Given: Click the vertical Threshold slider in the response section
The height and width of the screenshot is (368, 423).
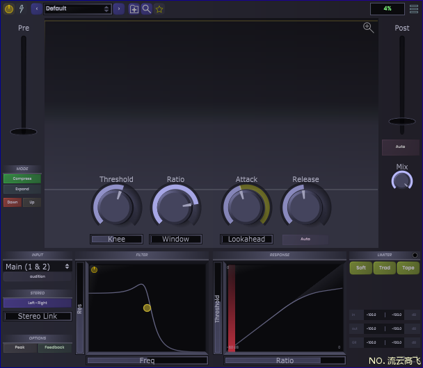Looking at the screenshot, I should pos(218,308).
